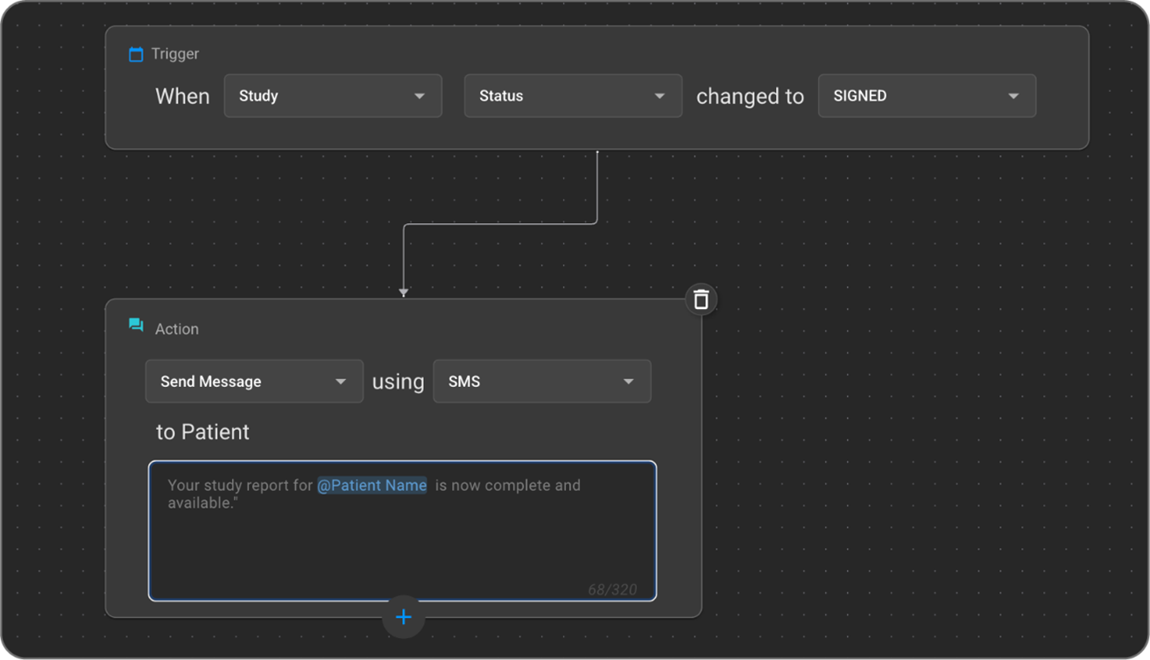1150x660 pixels.
Task: Click the 68/320 character counter
Action: (612, 589)
